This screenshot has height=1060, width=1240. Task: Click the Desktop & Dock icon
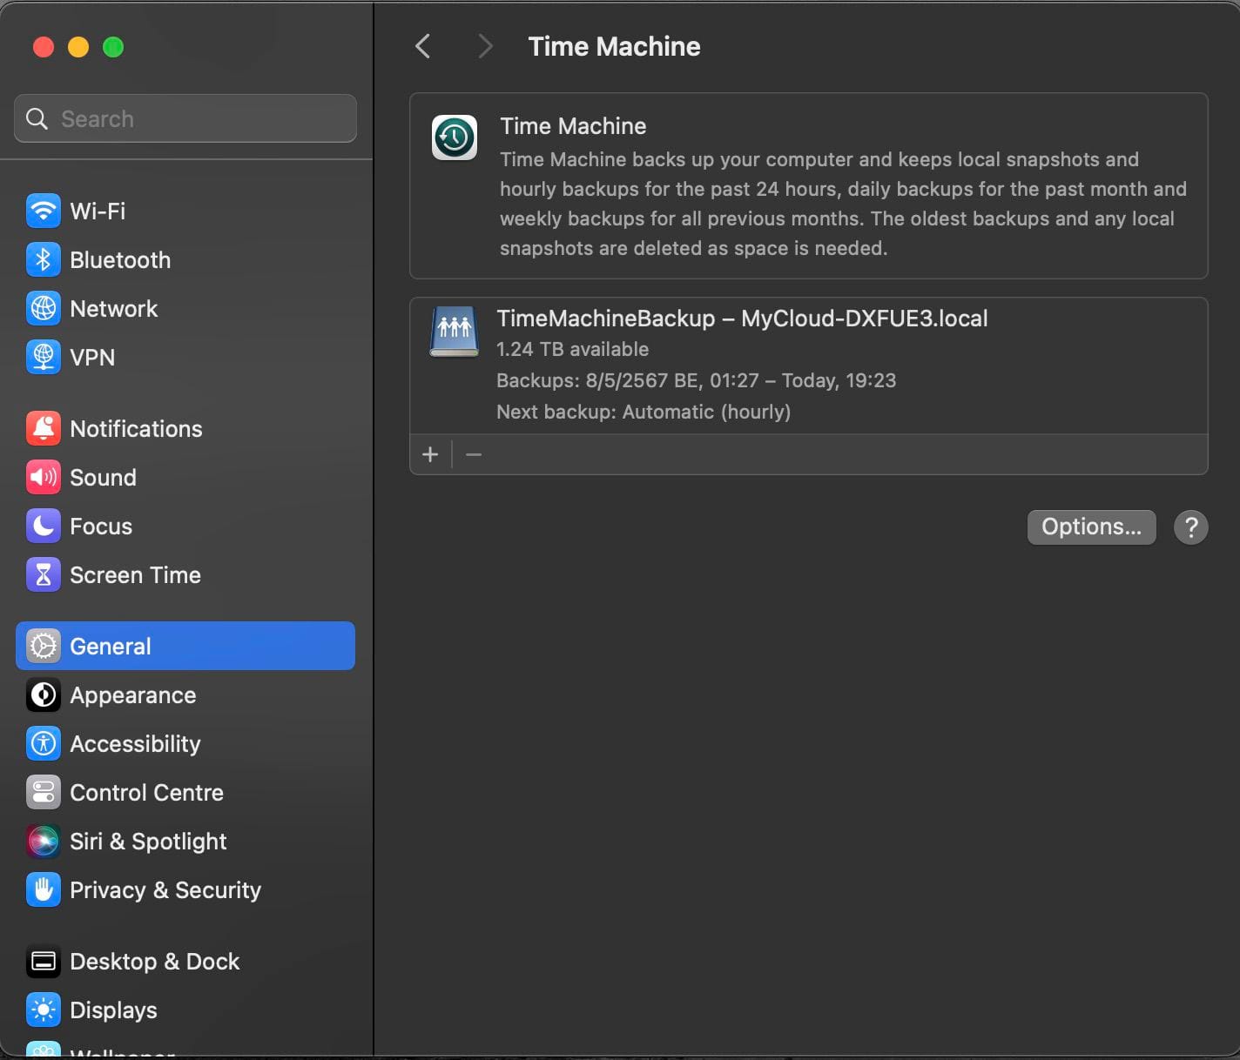point(44,961)
